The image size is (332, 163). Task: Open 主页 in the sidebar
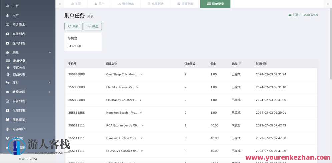click(15, 6)
